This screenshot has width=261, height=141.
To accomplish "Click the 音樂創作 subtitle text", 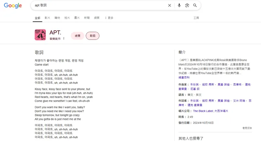I will pyautogui.click(x=55, y=39).
